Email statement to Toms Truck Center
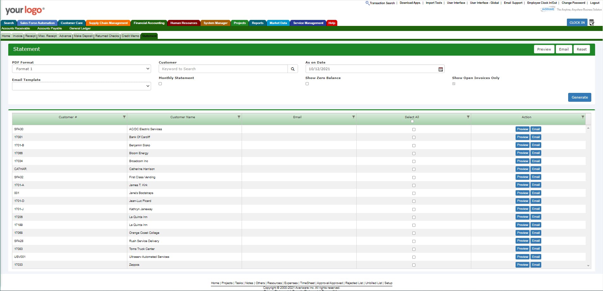 pyautogui.click(x=536, y=249)
